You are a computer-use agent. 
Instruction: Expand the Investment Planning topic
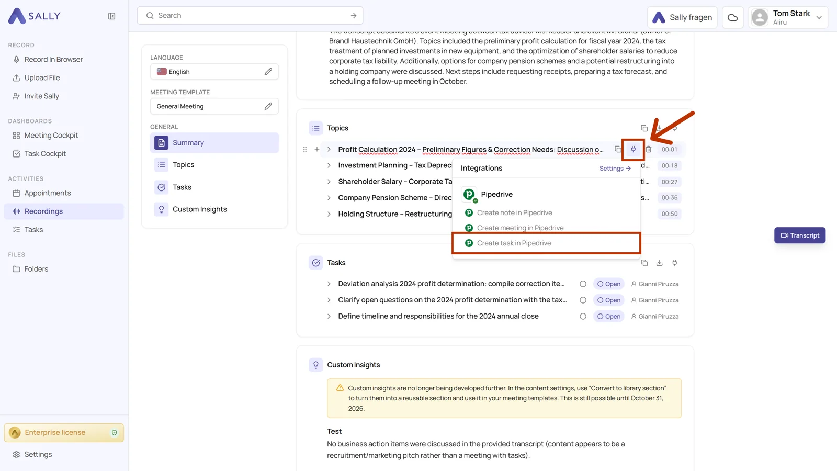(329, 165)
